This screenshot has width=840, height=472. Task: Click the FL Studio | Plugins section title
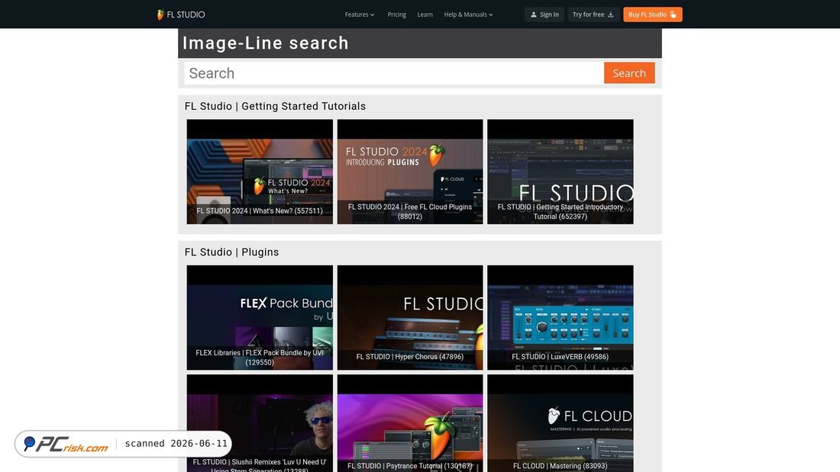pyautogui.click(x=232, y=252)
